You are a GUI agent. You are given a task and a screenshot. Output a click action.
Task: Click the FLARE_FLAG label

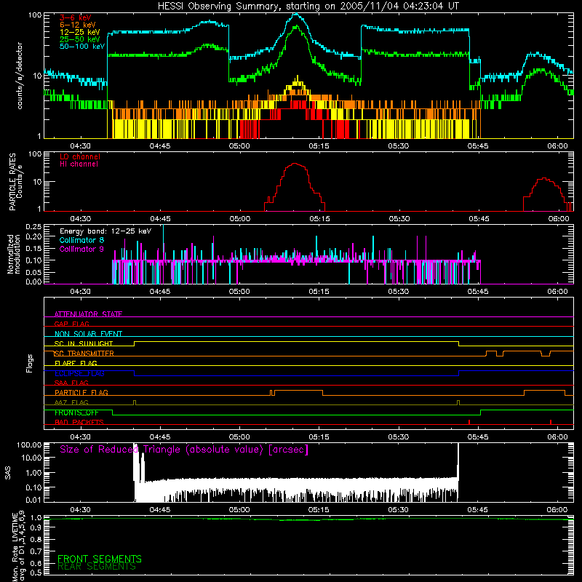coord(76,363)
